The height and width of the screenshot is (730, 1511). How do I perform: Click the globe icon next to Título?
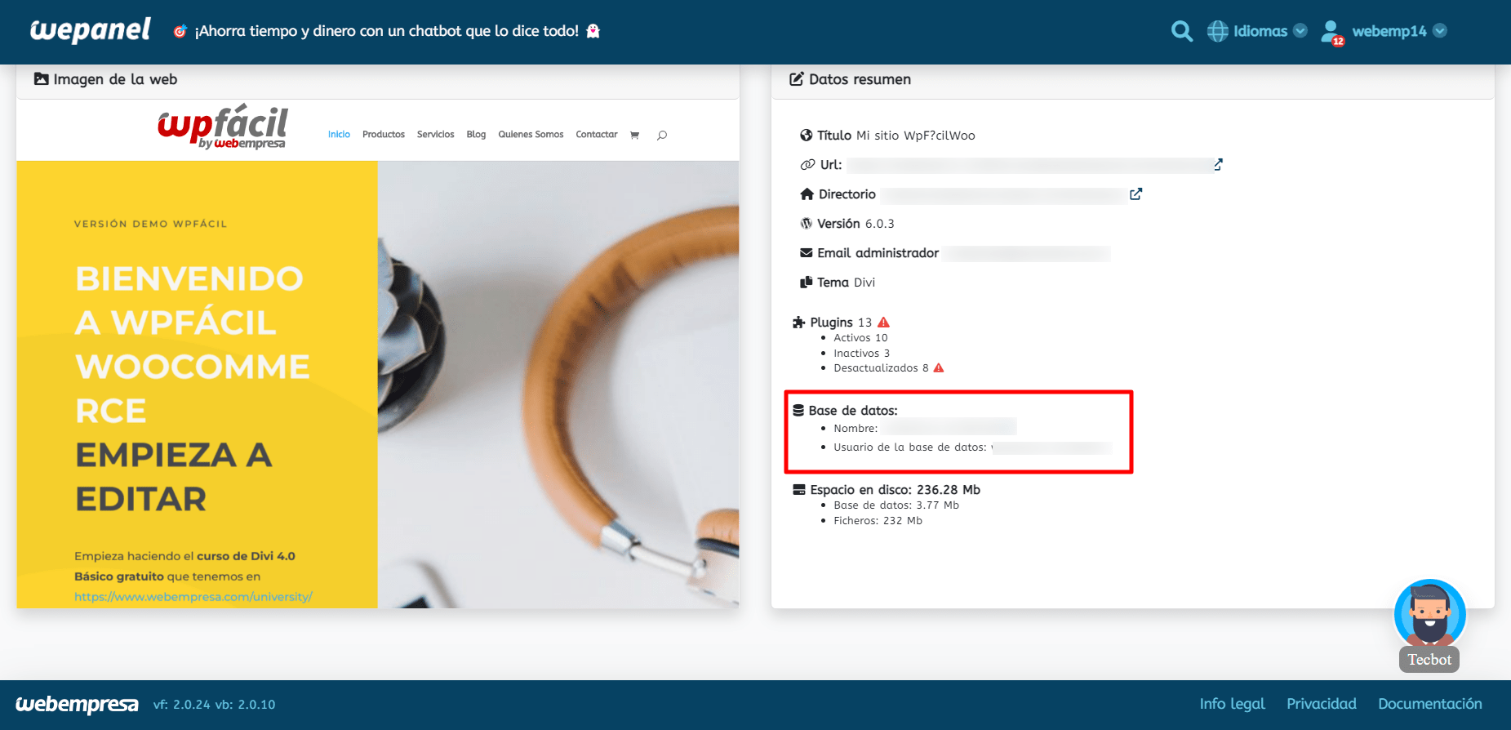click(807, 135)
